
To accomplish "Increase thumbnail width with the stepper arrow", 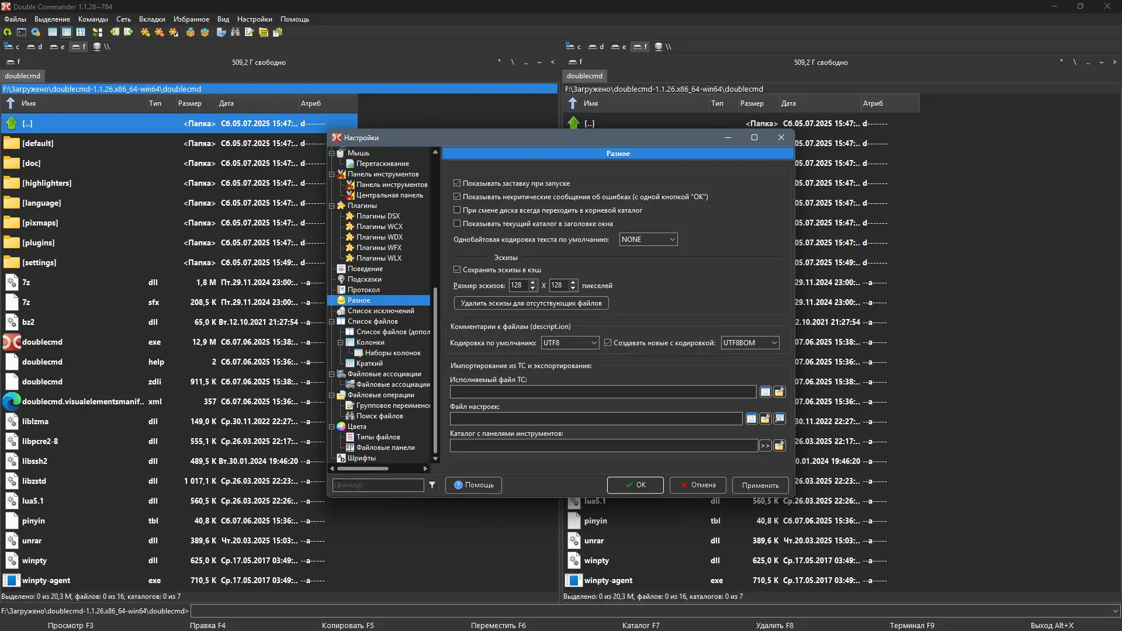I will point(531,283).
